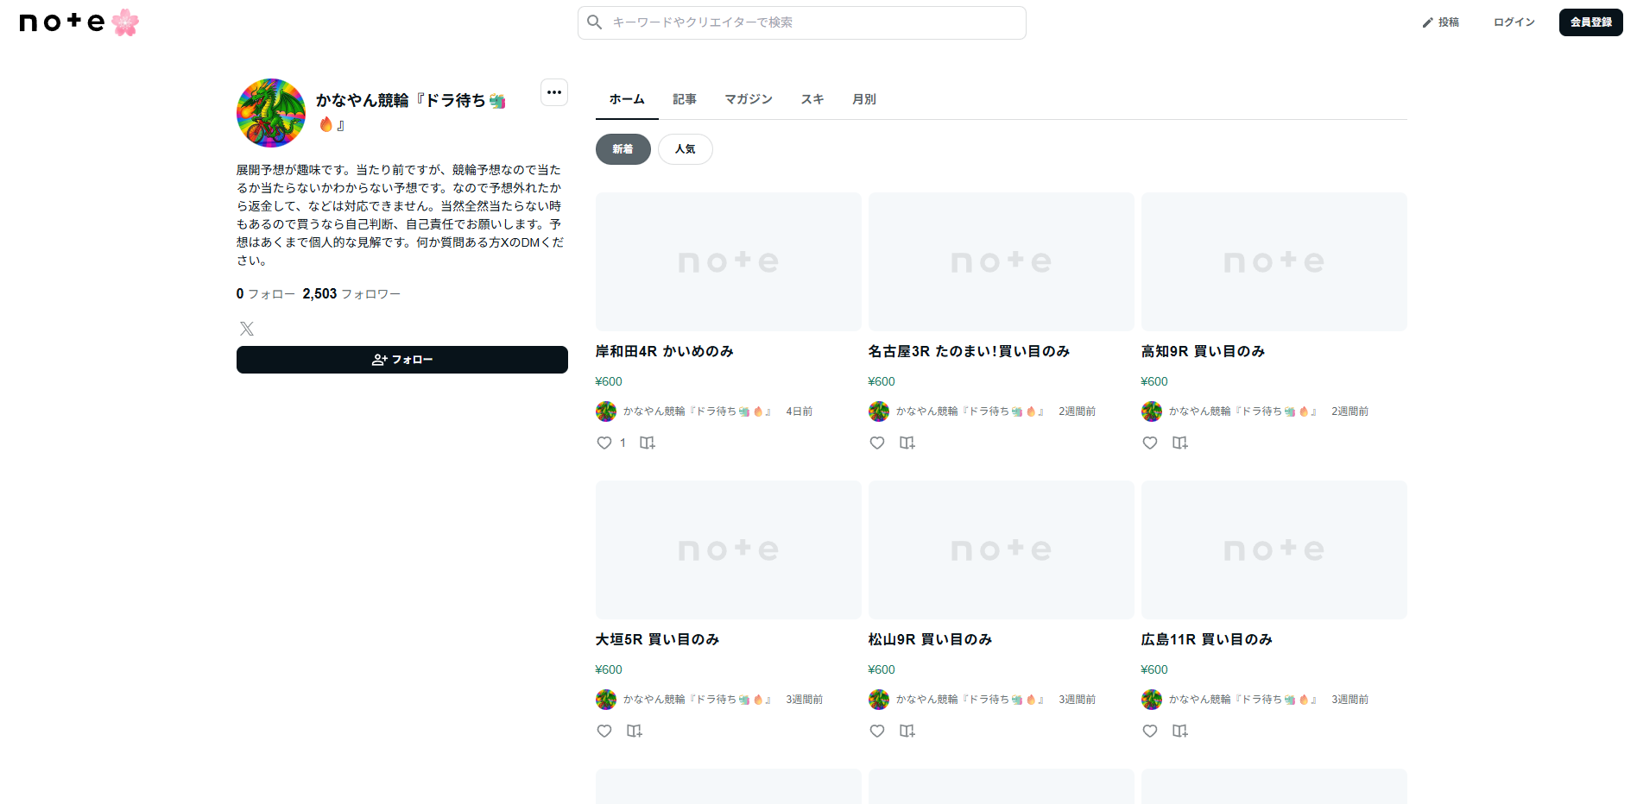1637x804 pixels.
Task: Click heart icon on 大垣5R 買い目のみ
Action: [x=604, y=731]
